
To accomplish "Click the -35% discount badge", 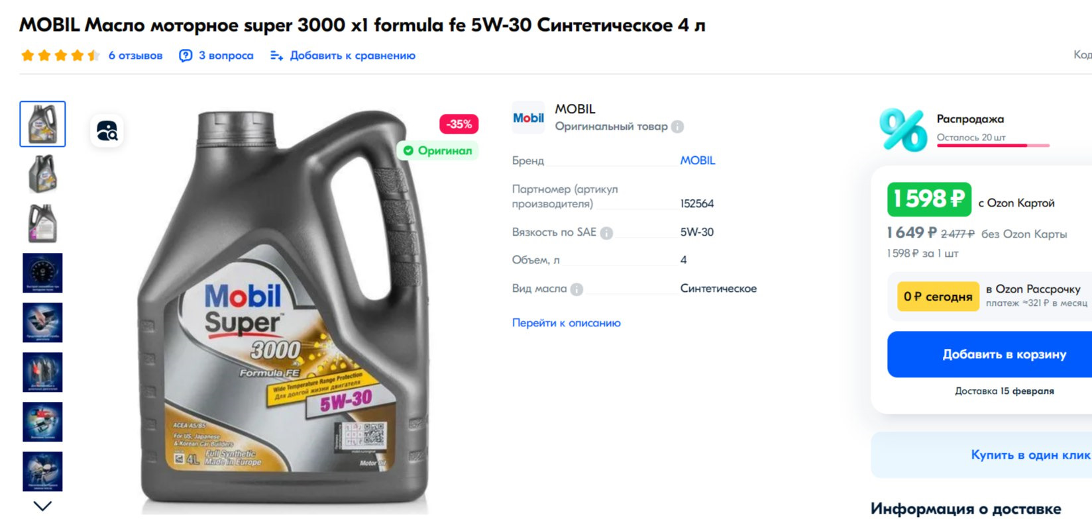I will pos(459,124).
